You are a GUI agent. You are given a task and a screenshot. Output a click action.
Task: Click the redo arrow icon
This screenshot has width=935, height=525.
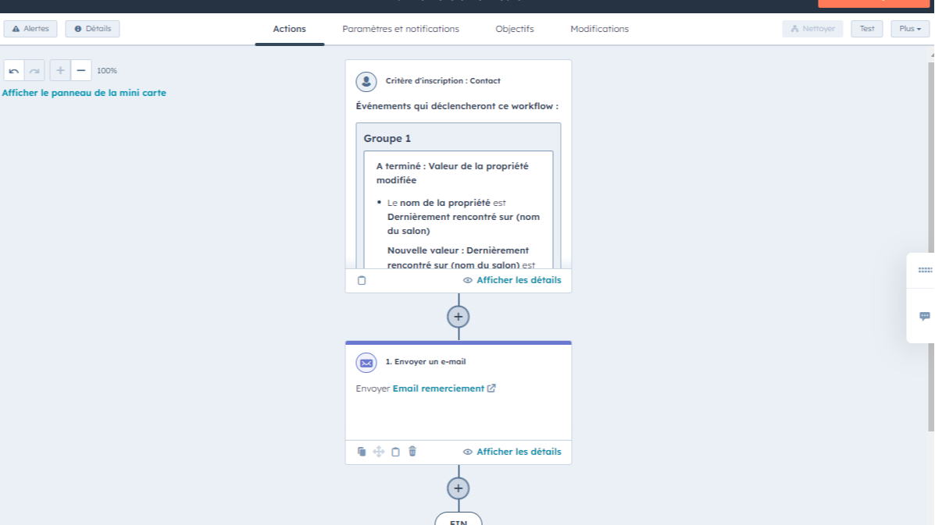click(33, 70)
